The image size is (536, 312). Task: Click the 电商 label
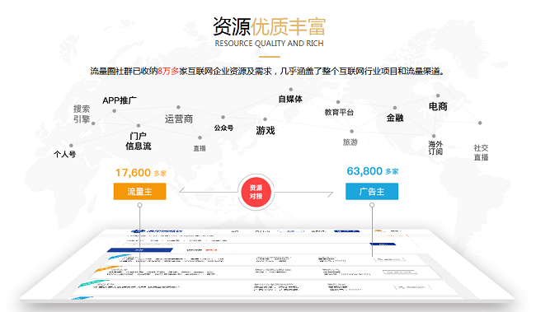[x=438, y=106]
